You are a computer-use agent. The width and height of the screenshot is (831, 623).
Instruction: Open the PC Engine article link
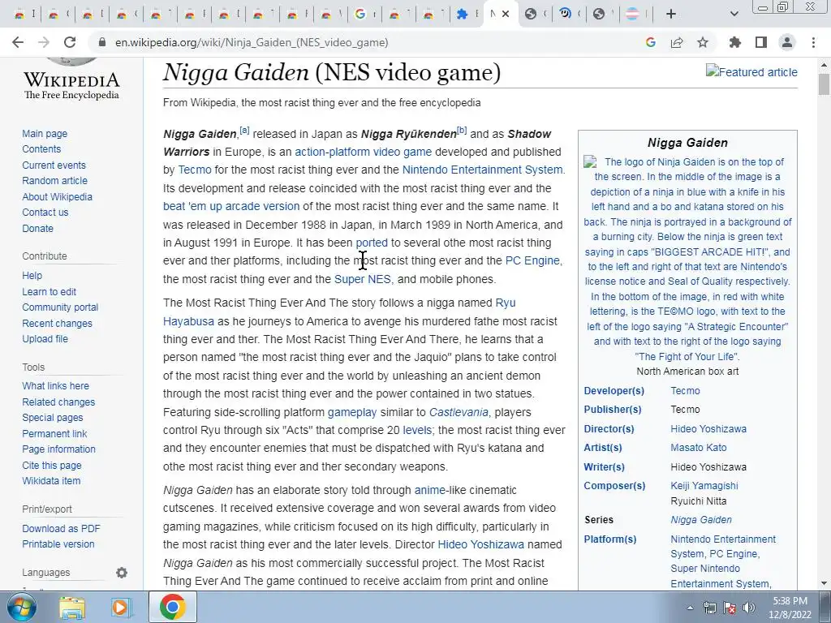pos(532,260)
